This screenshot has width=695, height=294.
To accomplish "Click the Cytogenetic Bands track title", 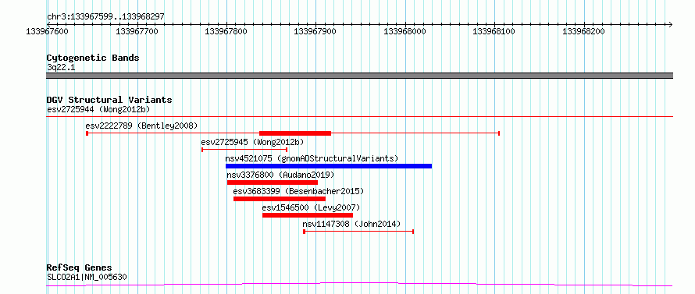I will [93, 58].
